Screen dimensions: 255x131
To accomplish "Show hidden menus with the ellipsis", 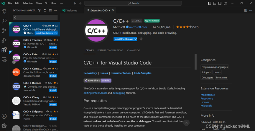I will (x=61, y=3).
